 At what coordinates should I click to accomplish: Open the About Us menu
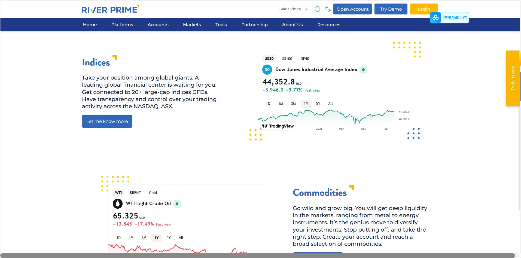293,25
